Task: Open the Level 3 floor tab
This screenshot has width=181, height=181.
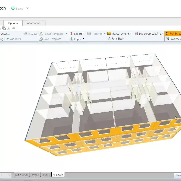Action: tap(46, 175)
